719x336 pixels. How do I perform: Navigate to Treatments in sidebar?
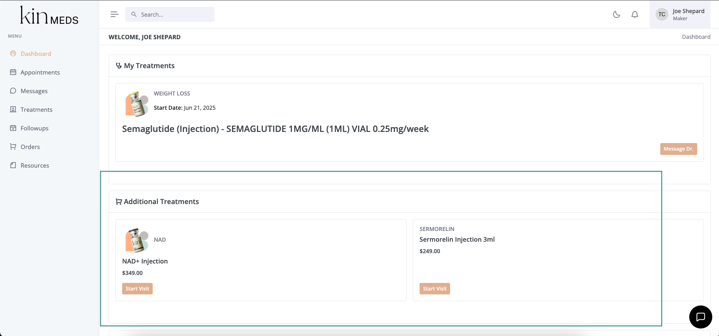pyautogui.click(x=36, y=110)
